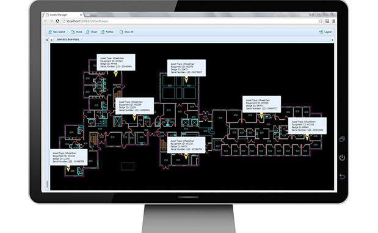Select the D04-S01-B69-F001 floor plan tab

click(x=68, y=39)
